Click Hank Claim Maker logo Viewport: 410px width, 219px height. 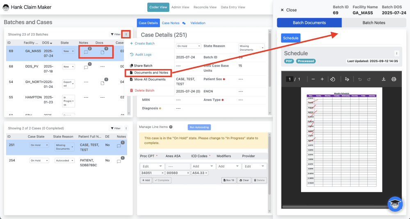pyautogui.click(x=6, y=7)
